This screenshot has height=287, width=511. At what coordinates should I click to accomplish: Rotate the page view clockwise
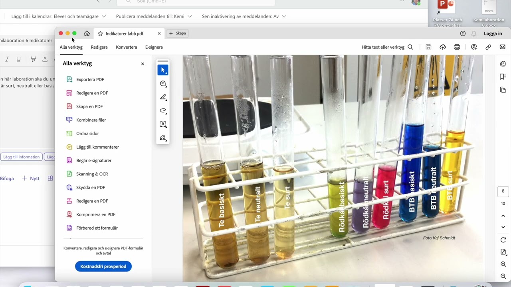point(503,240)
